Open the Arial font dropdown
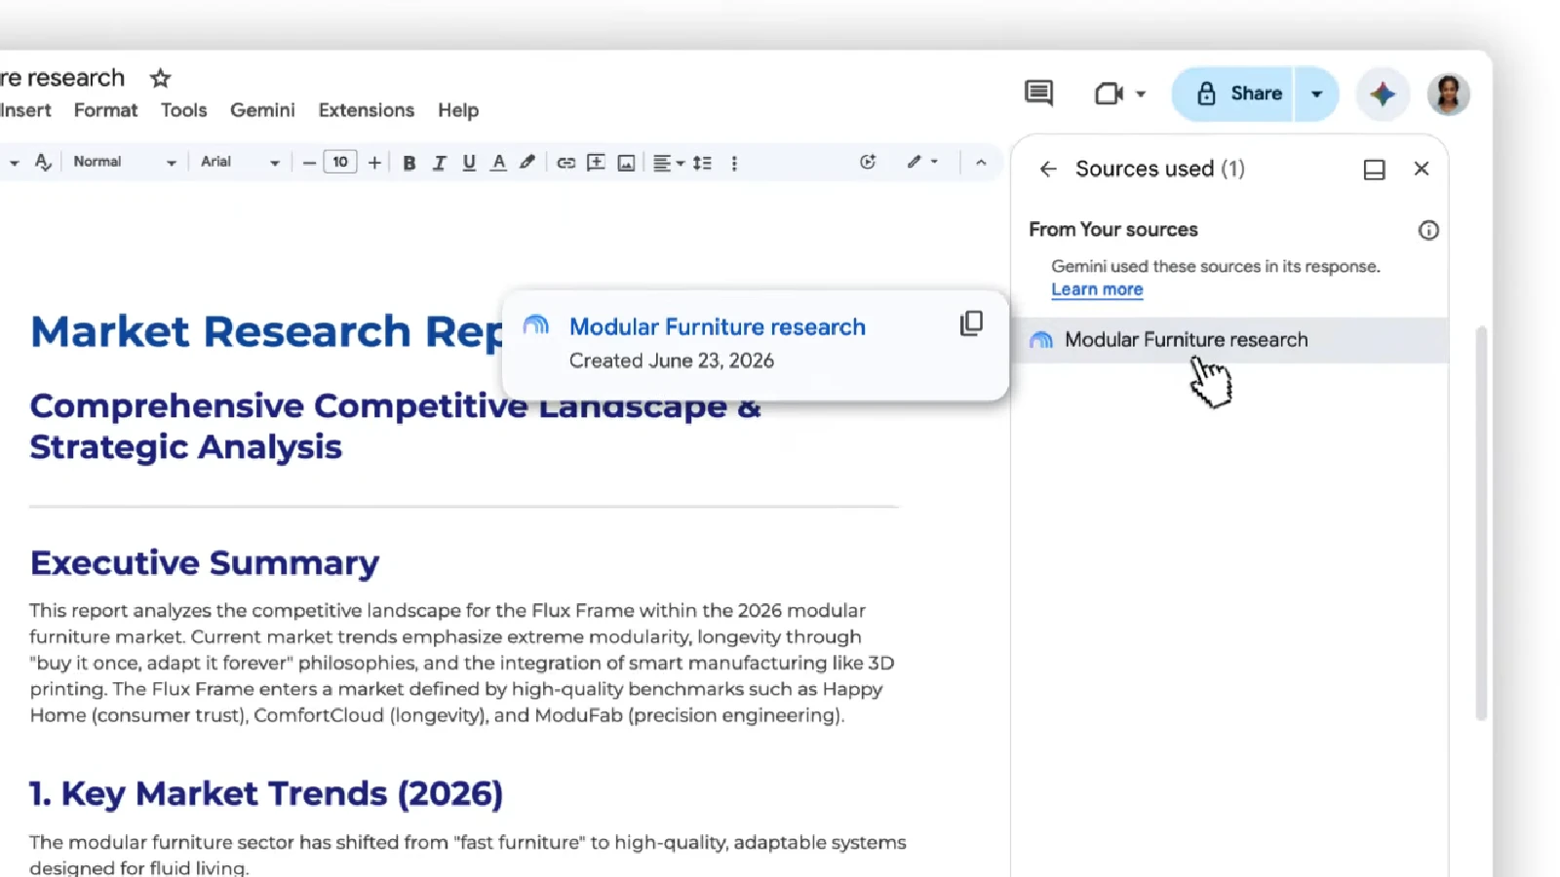Screen dimensions: 1560x877 tap(240, 162)
